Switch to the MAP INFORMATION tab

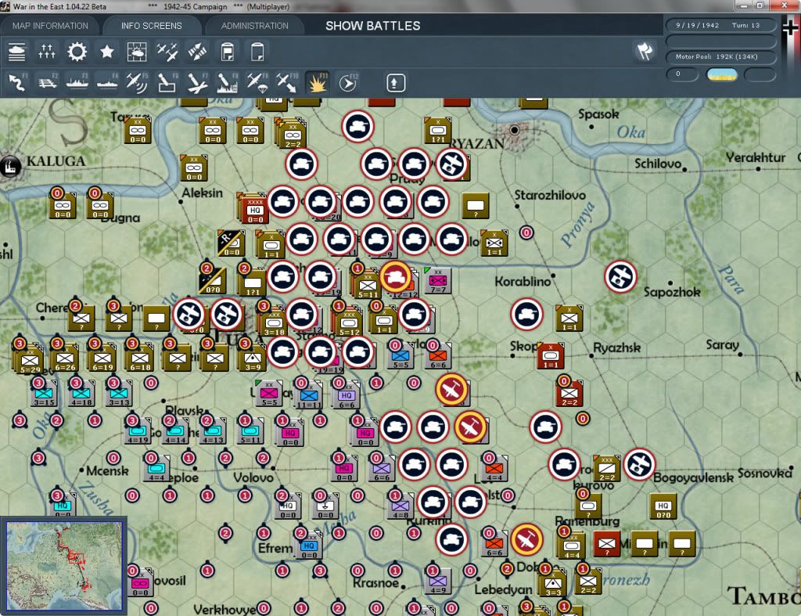point(50,26)
